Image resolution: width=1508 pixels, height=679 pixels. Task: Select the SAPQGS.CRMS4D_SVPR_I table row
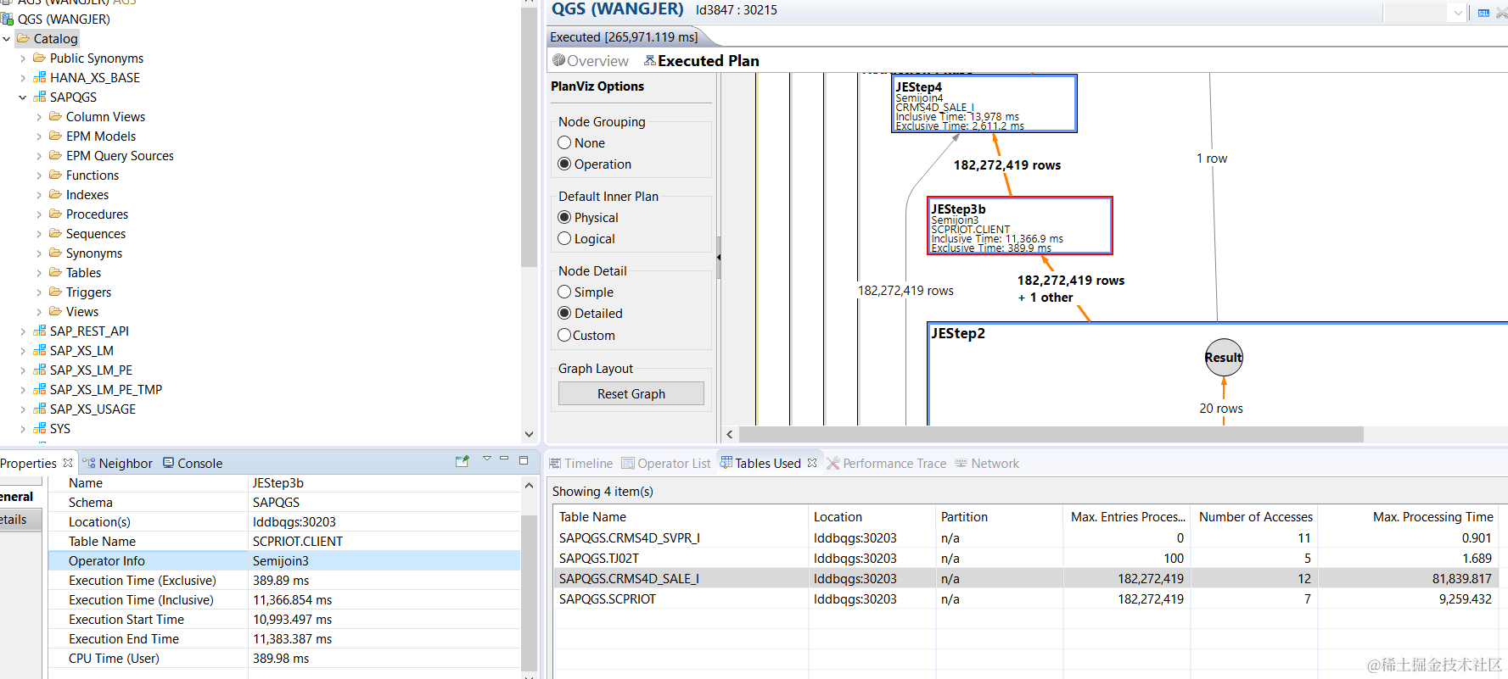pos(1025,538)
